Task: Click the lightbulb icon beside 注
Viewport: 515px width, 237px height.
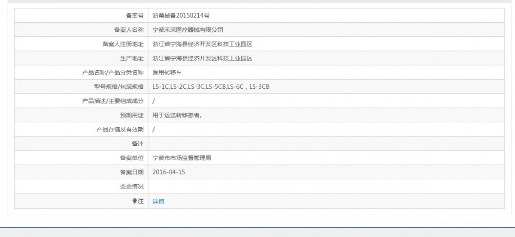Action: tap(134, 201)
